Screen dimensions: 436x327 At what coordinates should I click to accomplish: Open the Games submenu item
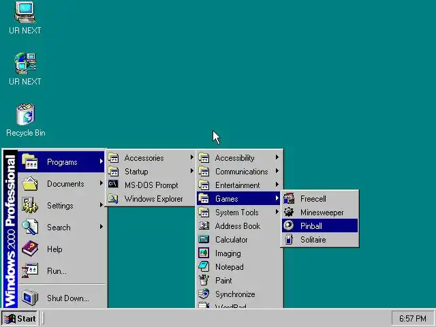click(238, 198)
